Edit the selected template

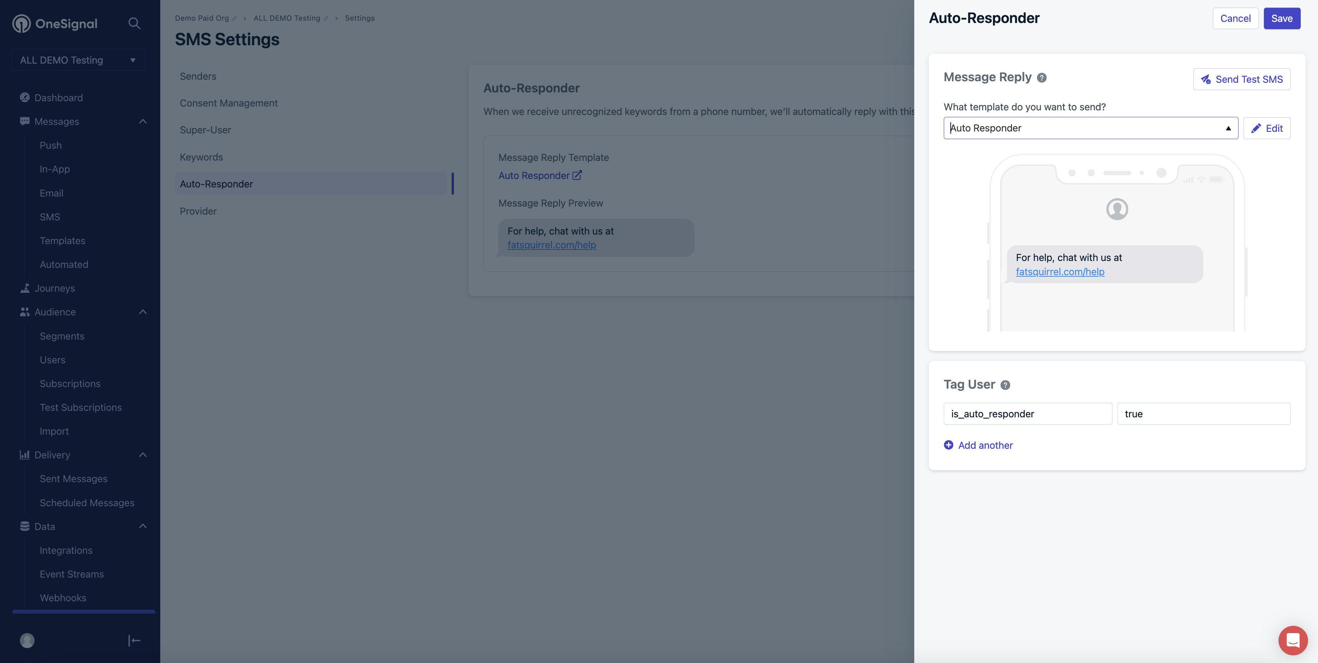click(1267, 128)
